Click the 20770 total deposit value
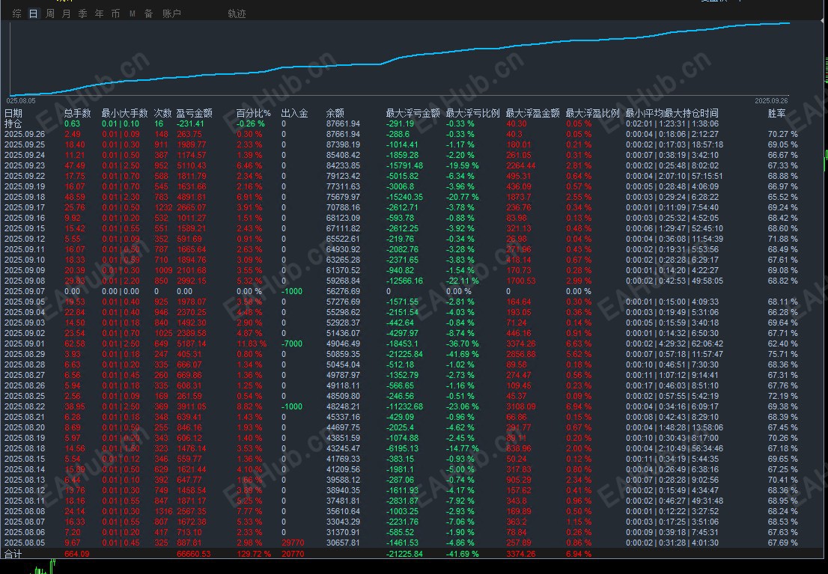Screen dimensions: 828x574 293,554
